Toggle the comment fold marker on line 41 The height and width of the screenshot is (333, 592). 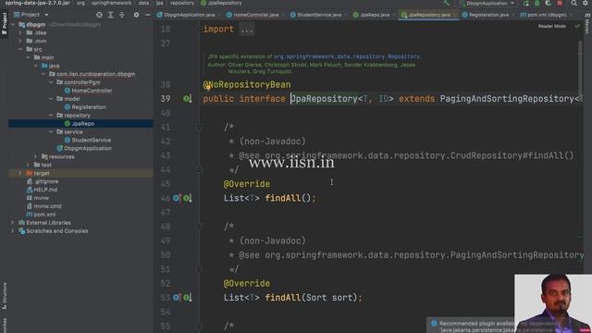click(x=199, y=128)
